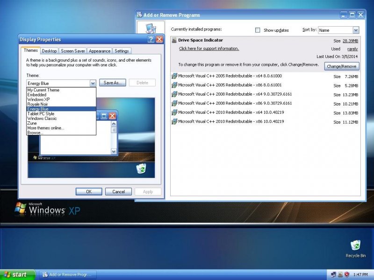Click the middle system tray icon
This screenshot has height=280, width=374.
340,274
